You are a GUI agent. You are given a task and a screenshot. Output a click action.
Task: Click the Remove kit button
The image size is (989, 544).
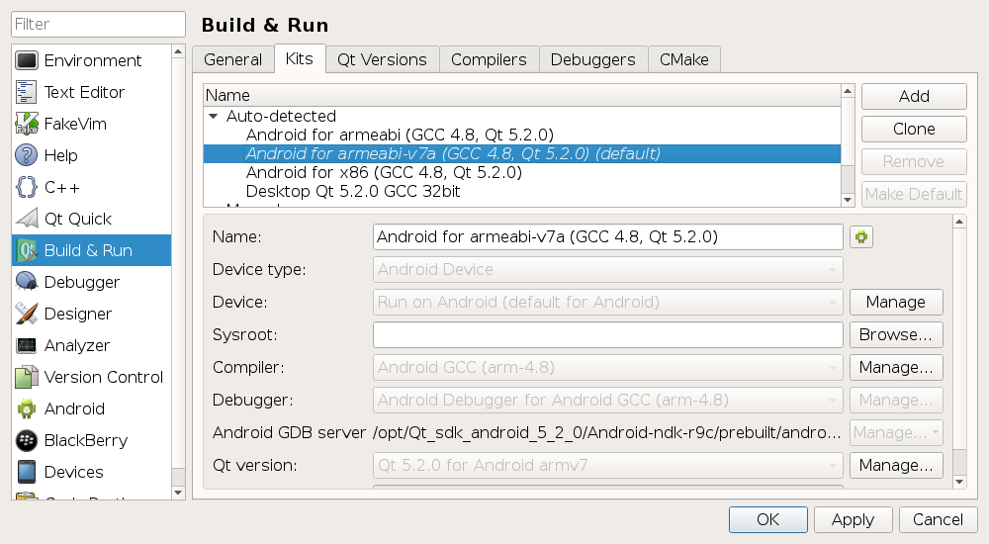914,161
